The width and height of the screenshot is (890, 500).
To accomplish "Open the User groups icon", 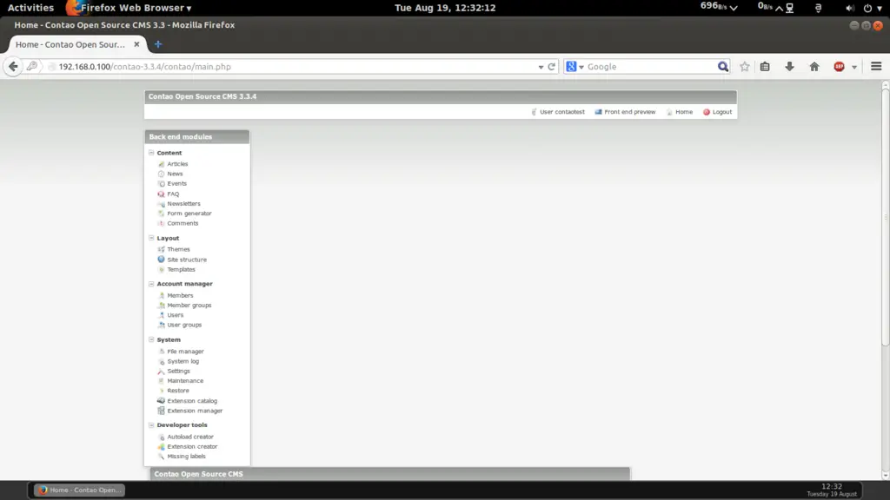I will tap(161, 326).
